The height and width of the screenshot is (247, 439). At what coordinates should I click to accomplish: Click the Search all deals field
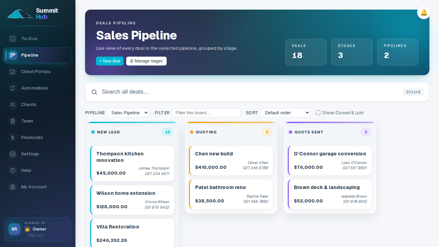(257, 92)
